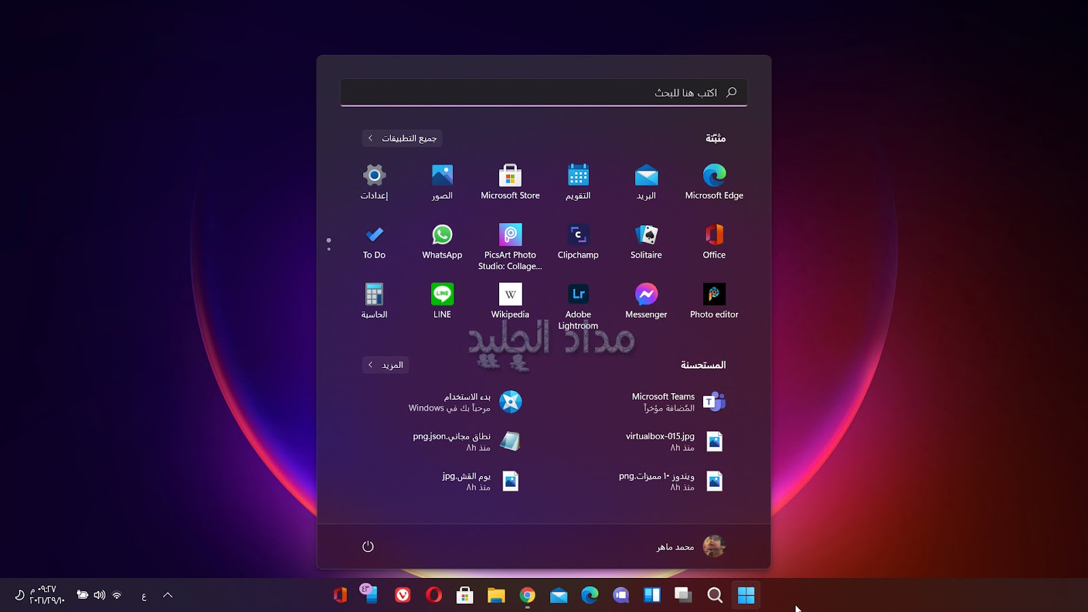Open the Widgets panel on the taskbar
Viewport: 1088px width, 612px height.
tap(652, 596)
